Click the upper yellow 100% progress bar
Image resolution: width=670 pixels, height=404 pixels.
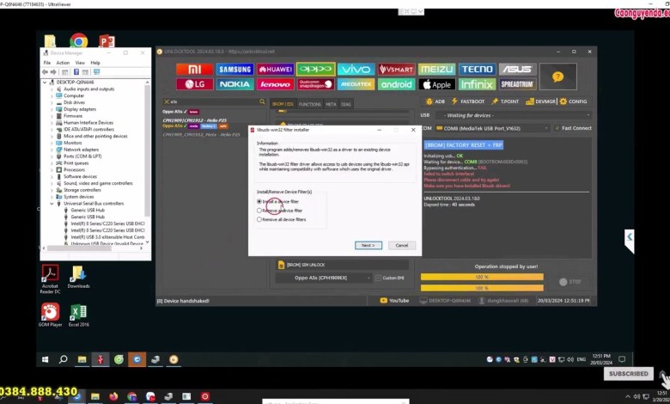coord(482,277)
